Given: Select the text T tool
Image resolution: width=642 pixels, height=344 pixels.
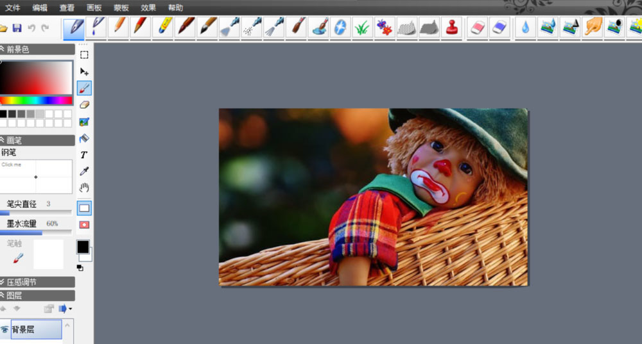Looking at the screenshot, I should pos(84,155).
